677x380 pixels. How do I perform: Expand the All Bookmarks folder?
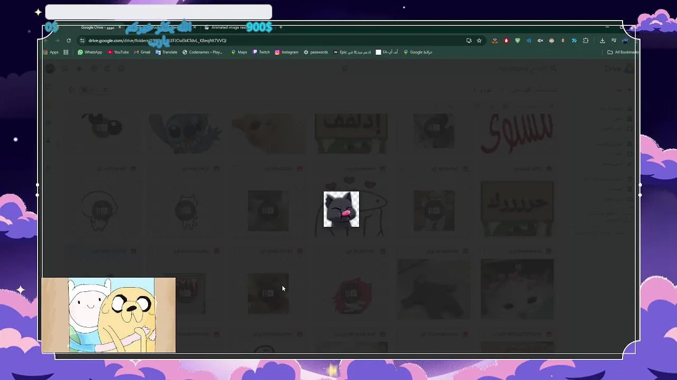click(623, 52)
